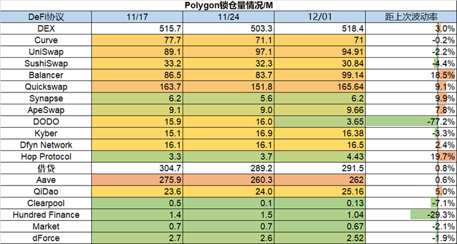Select the Quickswap 9.1% change cell
This screenshot has width=457, height=244.
tap(411, 86)
